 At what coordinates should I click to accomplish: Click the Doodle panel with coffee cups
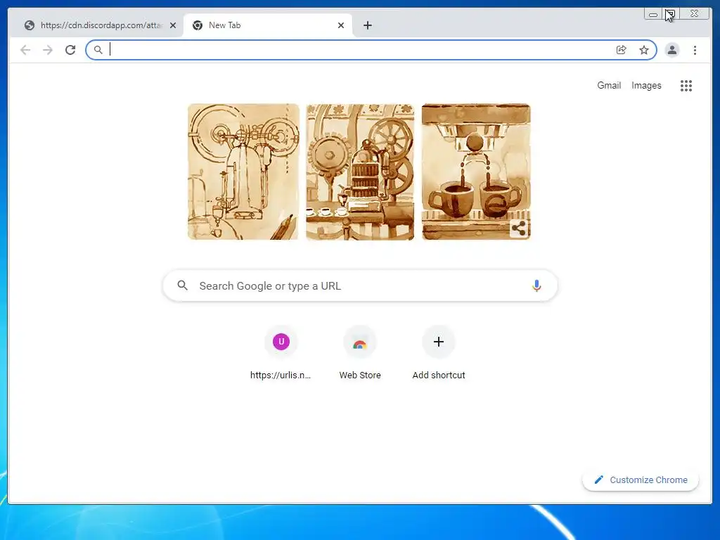click(x=476, y=172)
